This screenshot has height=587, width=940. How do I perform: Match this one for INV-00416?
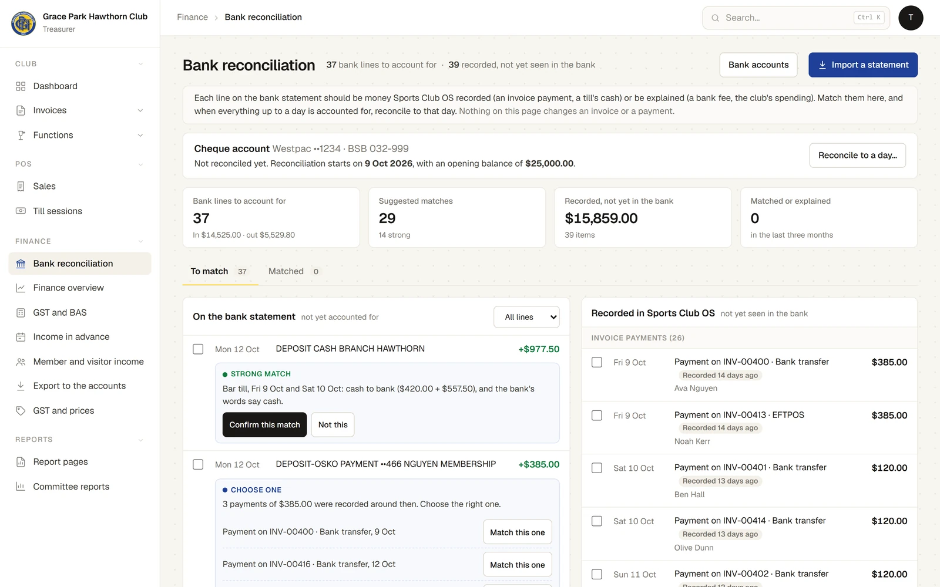[x=517, y=565]
